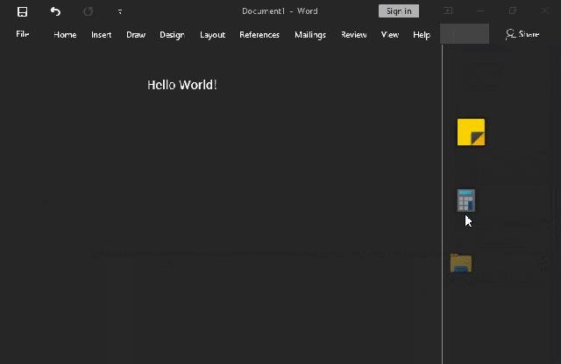Go to the Layout ribbon tab
561x364 pixels.
point(212,35)
